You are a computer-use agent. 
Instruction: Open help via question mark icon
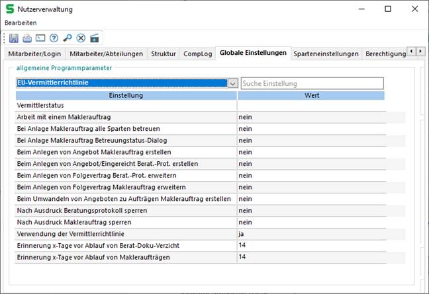(54, 38)
